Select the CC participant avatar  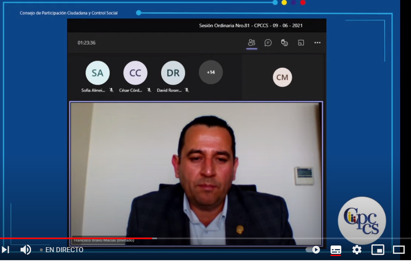[135, 73]
